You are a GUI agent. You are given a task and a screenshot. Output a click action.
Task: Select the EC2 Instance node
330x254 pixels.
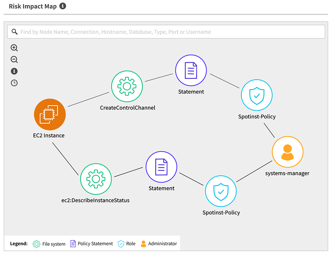tap(50, 114)
